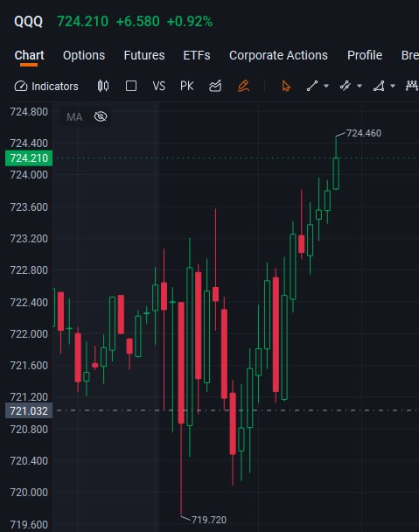Image resolution: width=419 pixels, height=532 pixels.
Task: Open the Corporate Actions tab
Action: (x=278, y=55)
